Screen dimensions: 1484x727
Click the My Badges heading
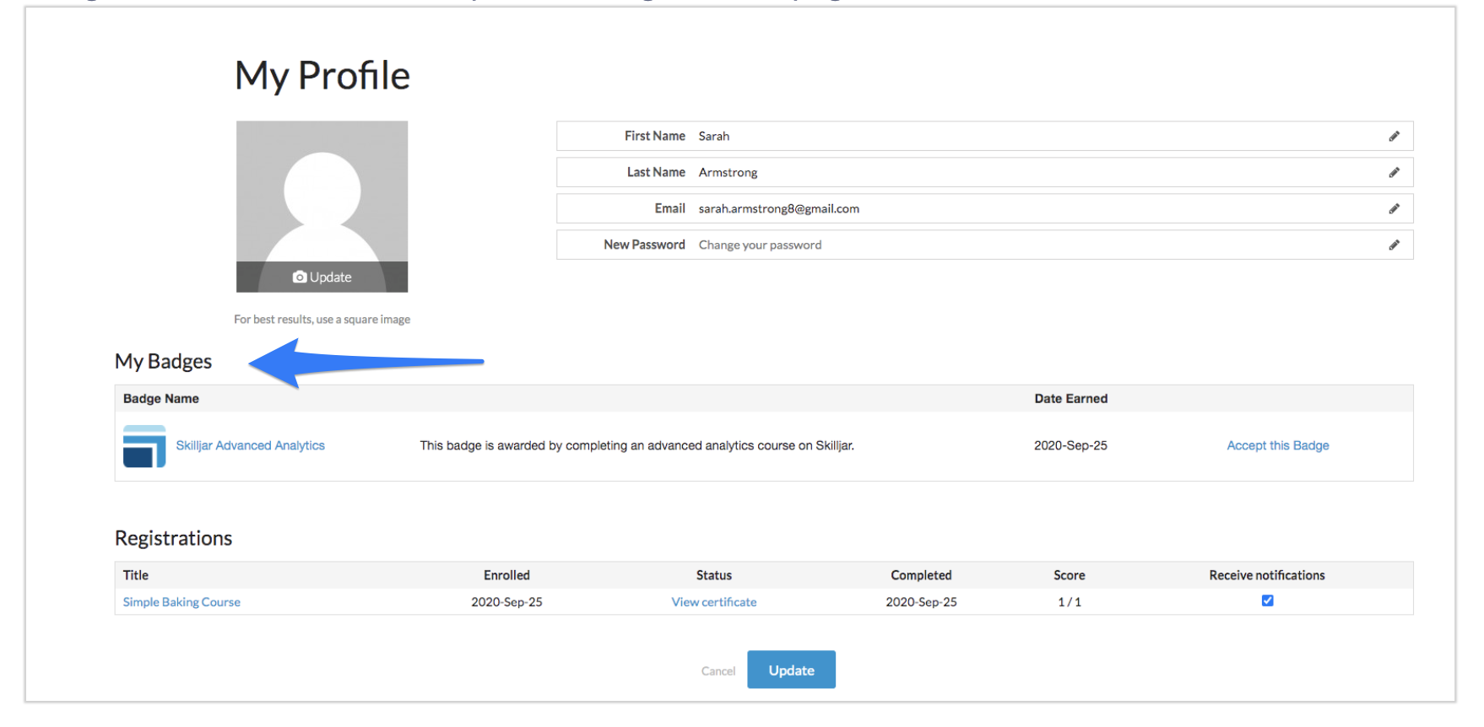163,361
